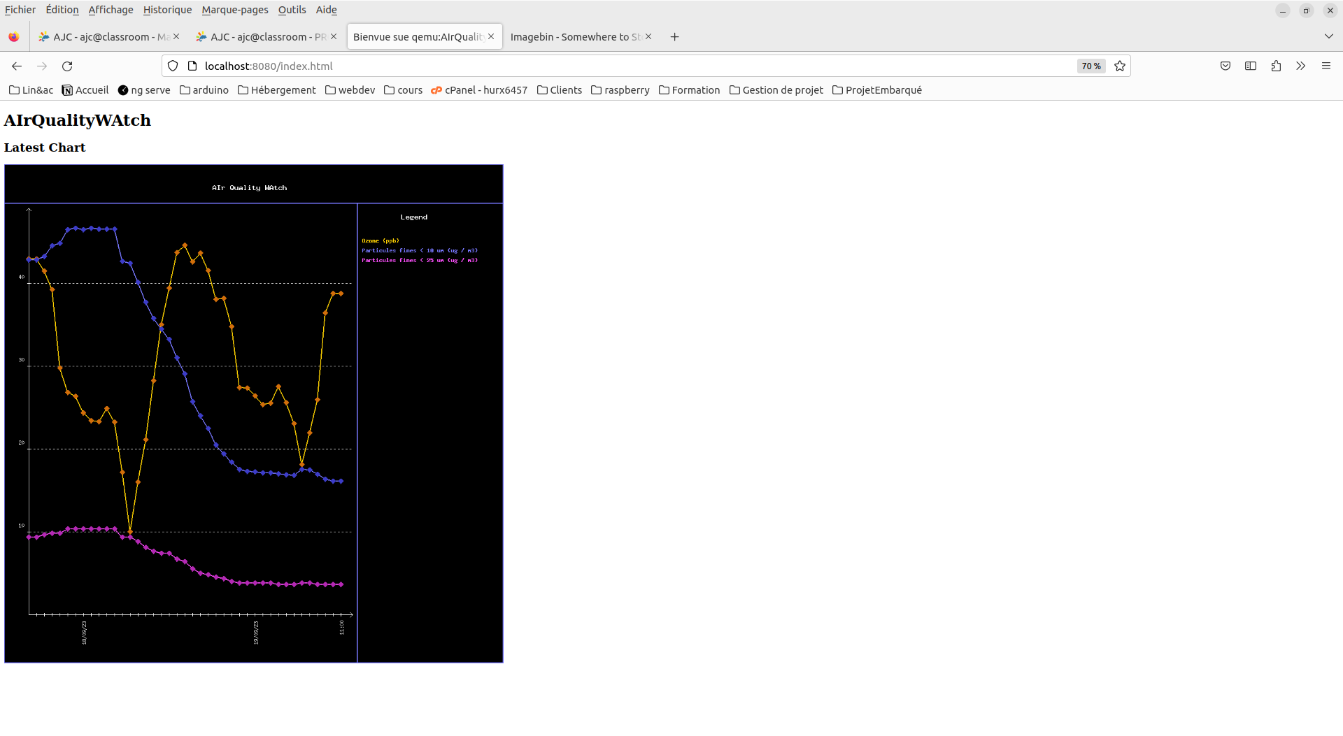Viewport: 1343px width, 736px height.
Task: Toggle the sidebar view icon
Action: point(1251,66)
